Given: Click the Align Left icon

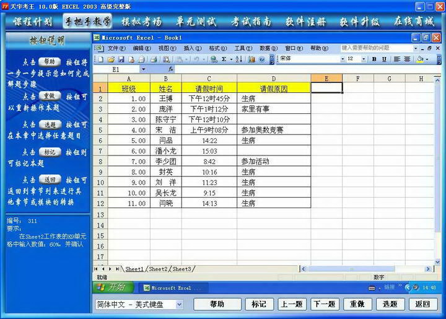Looking at the screenshot, I should coord(397,59).
